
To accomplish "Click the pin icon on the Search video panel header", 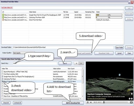I will [x=133, y=59].
